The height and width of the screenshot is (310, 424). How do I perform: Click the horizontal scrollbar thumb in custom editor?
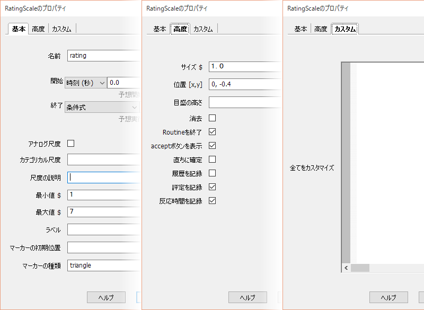(x=360, y=268)
